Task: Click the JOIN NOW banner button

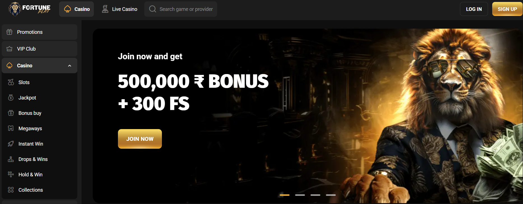Action: pyautogui.click(x=140, y=139)
